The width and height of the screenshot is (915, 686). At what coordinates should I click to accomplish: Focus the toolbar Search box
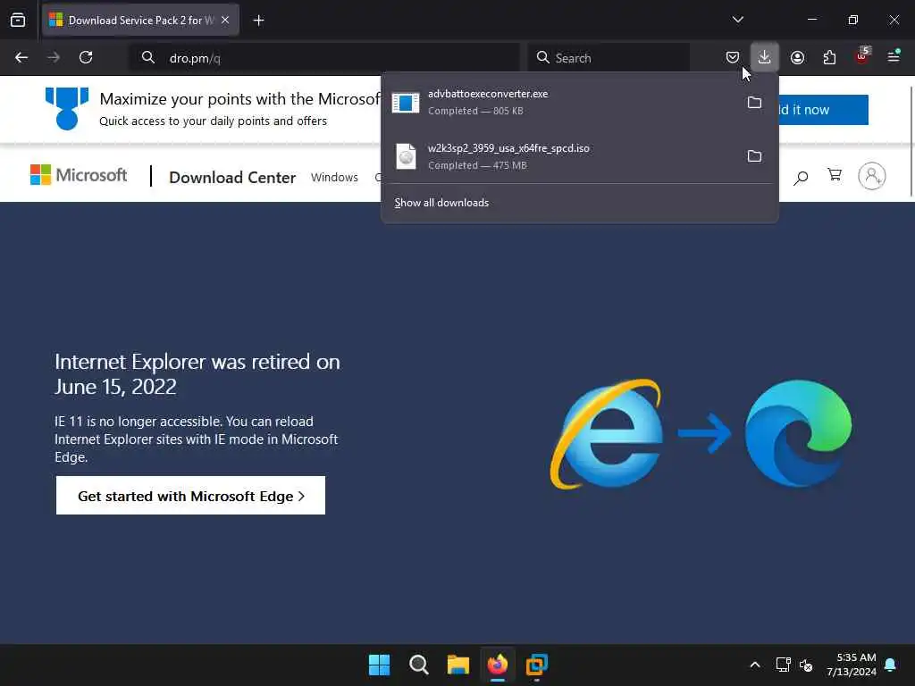tap(608, 58)
